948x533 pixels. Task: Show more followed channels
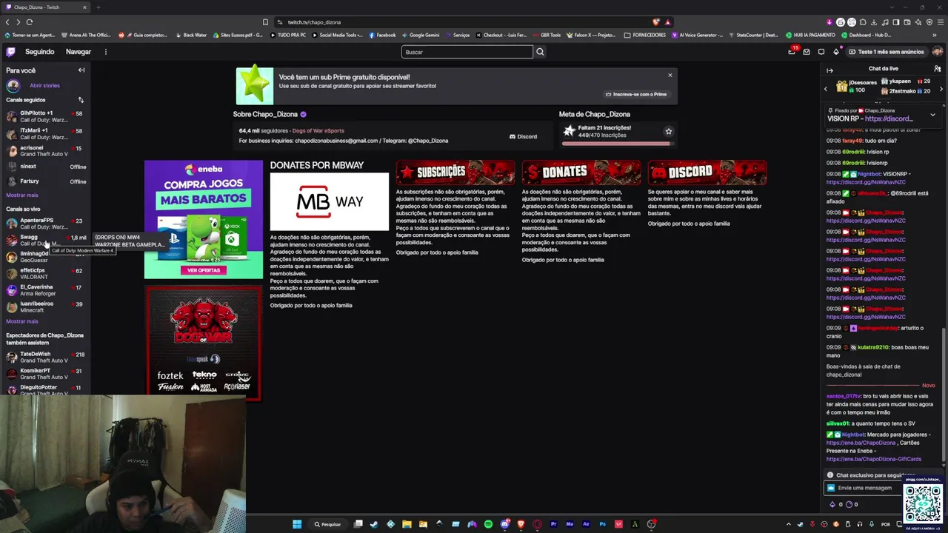22,195
